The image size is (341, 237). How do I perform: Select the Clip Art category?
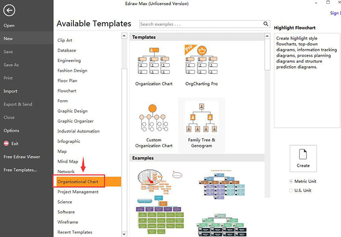click(x=65, y=40)
